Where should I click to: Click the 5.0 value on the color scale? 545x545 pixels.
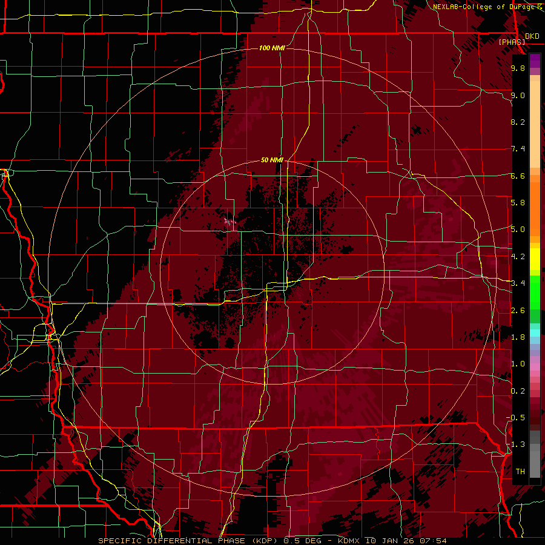(x=518, y=230)
